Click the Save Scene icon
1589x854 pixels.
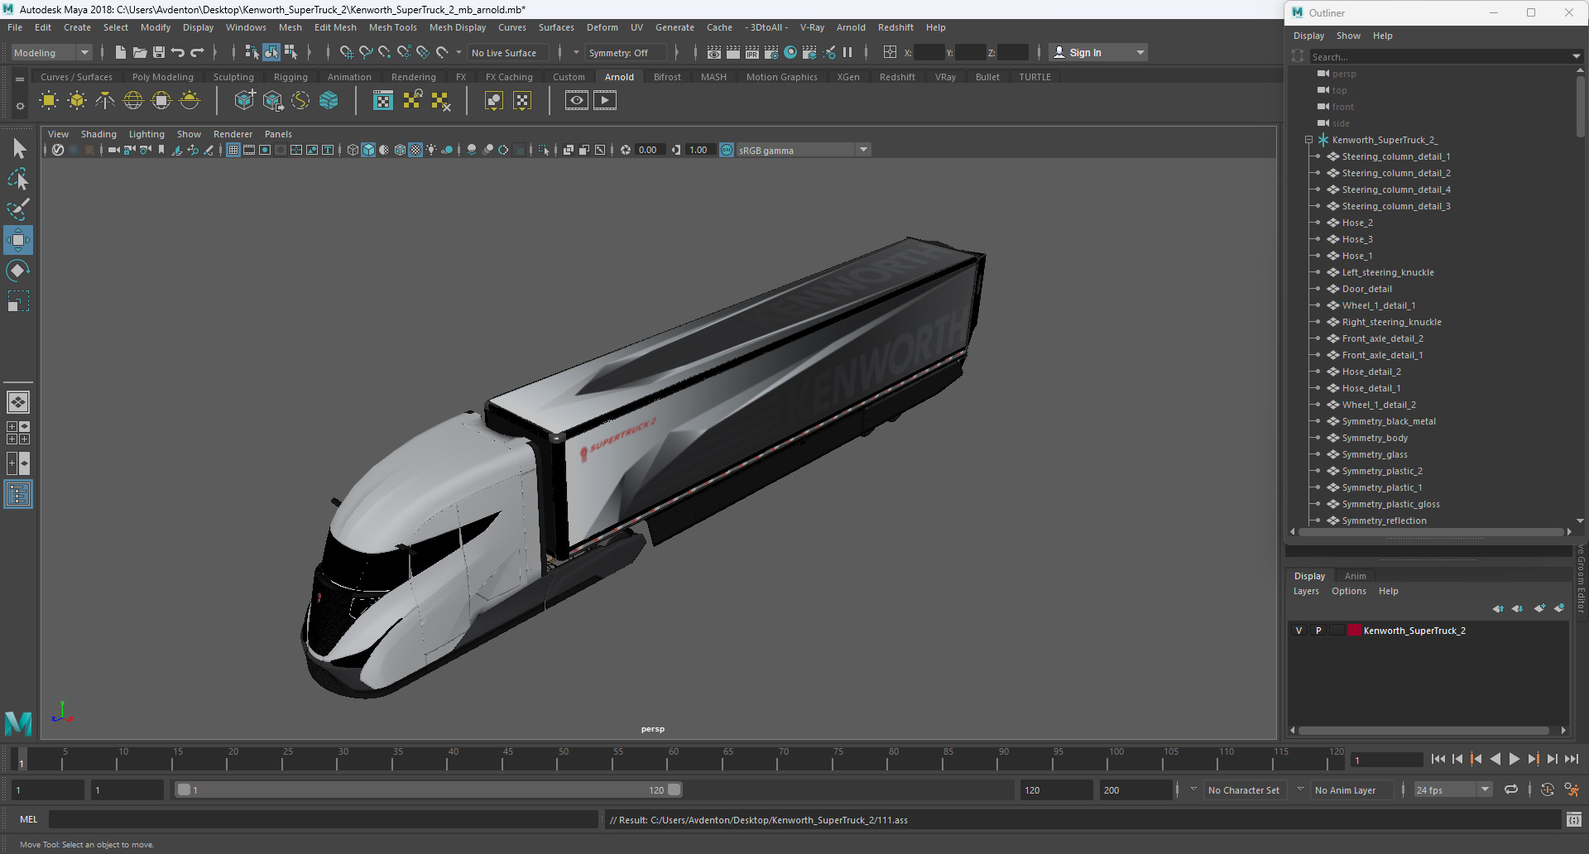tap(159, 52)
